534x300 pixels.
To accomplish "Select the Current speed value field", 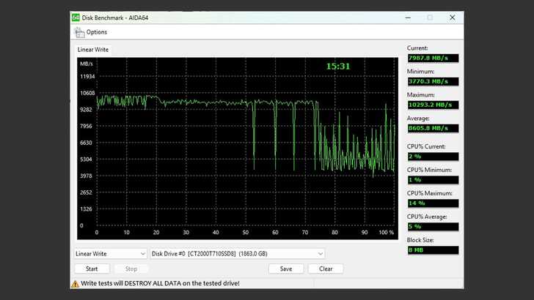I will (x=433, y=58).
